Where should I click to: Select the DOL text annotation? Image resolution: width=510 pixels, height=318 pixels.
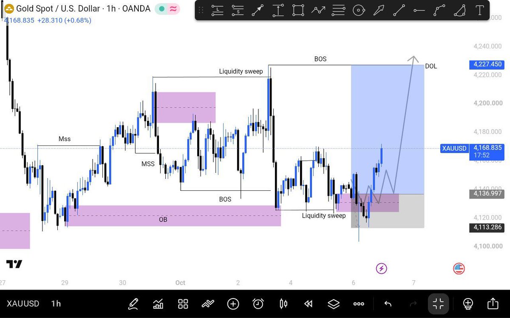(431, 66)
